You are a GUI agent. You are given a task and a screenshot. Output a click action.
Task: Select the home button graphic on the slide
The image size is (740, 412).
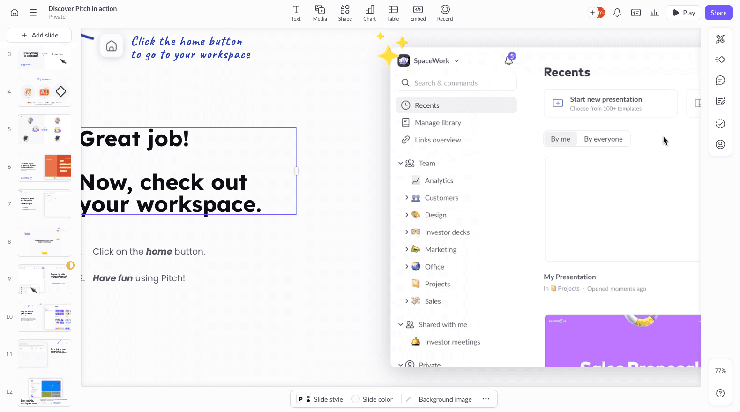tap(112, 46)
